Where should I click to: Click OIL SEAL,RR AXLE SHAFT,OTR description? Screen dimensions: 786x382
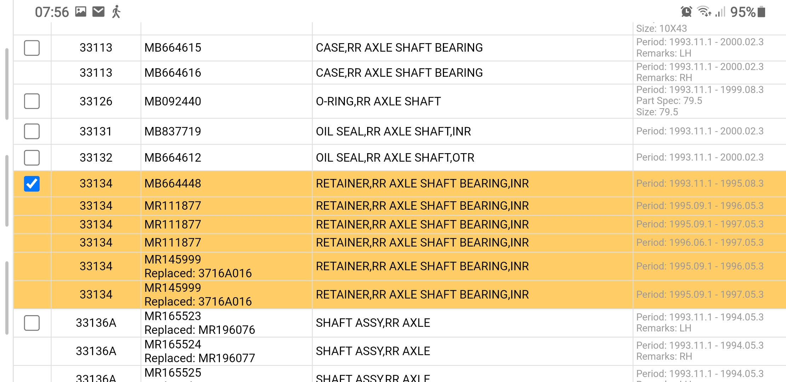coord(395,157)
